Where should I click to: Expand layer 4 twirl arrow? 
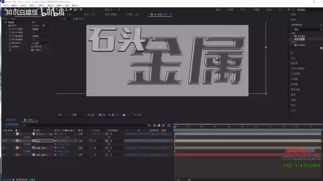pos(15,155)
